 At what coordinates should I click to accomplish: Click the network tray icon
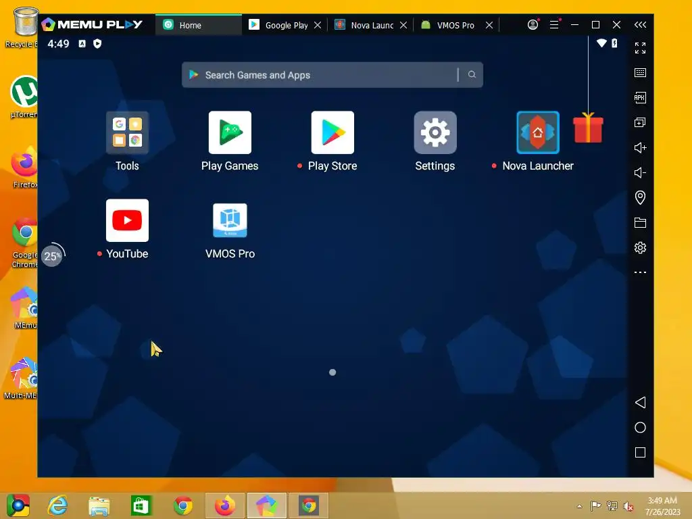(x=612, y=505)
